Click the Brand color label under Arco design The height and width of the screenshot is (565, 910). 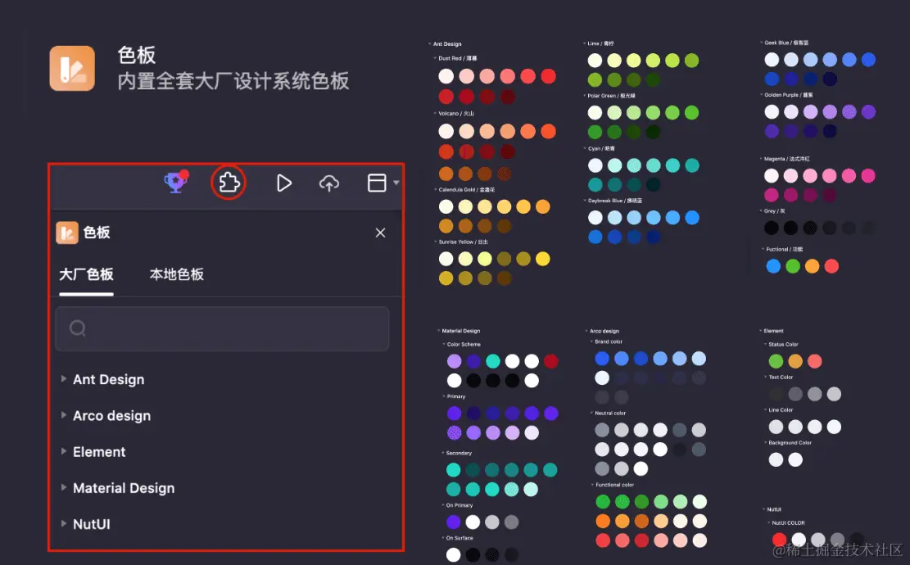tap(609, 341)
